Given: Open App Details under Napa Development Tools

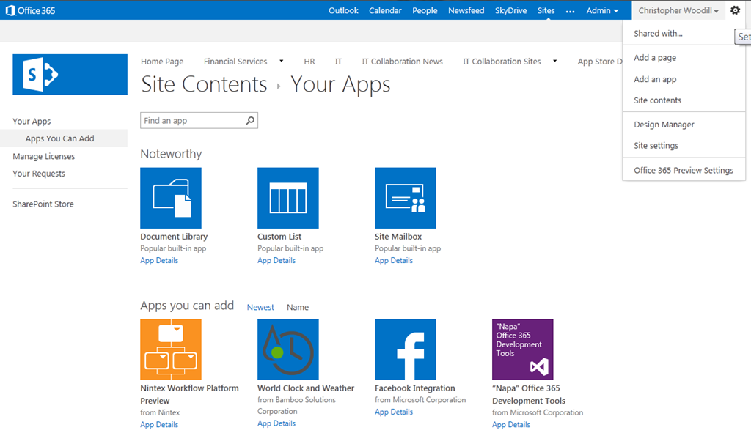Looking at the screenshot, I should 511,424.
